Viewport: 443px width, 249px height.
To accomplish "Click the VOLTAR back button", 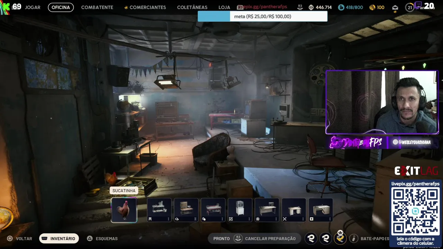I will click(20, 239).
